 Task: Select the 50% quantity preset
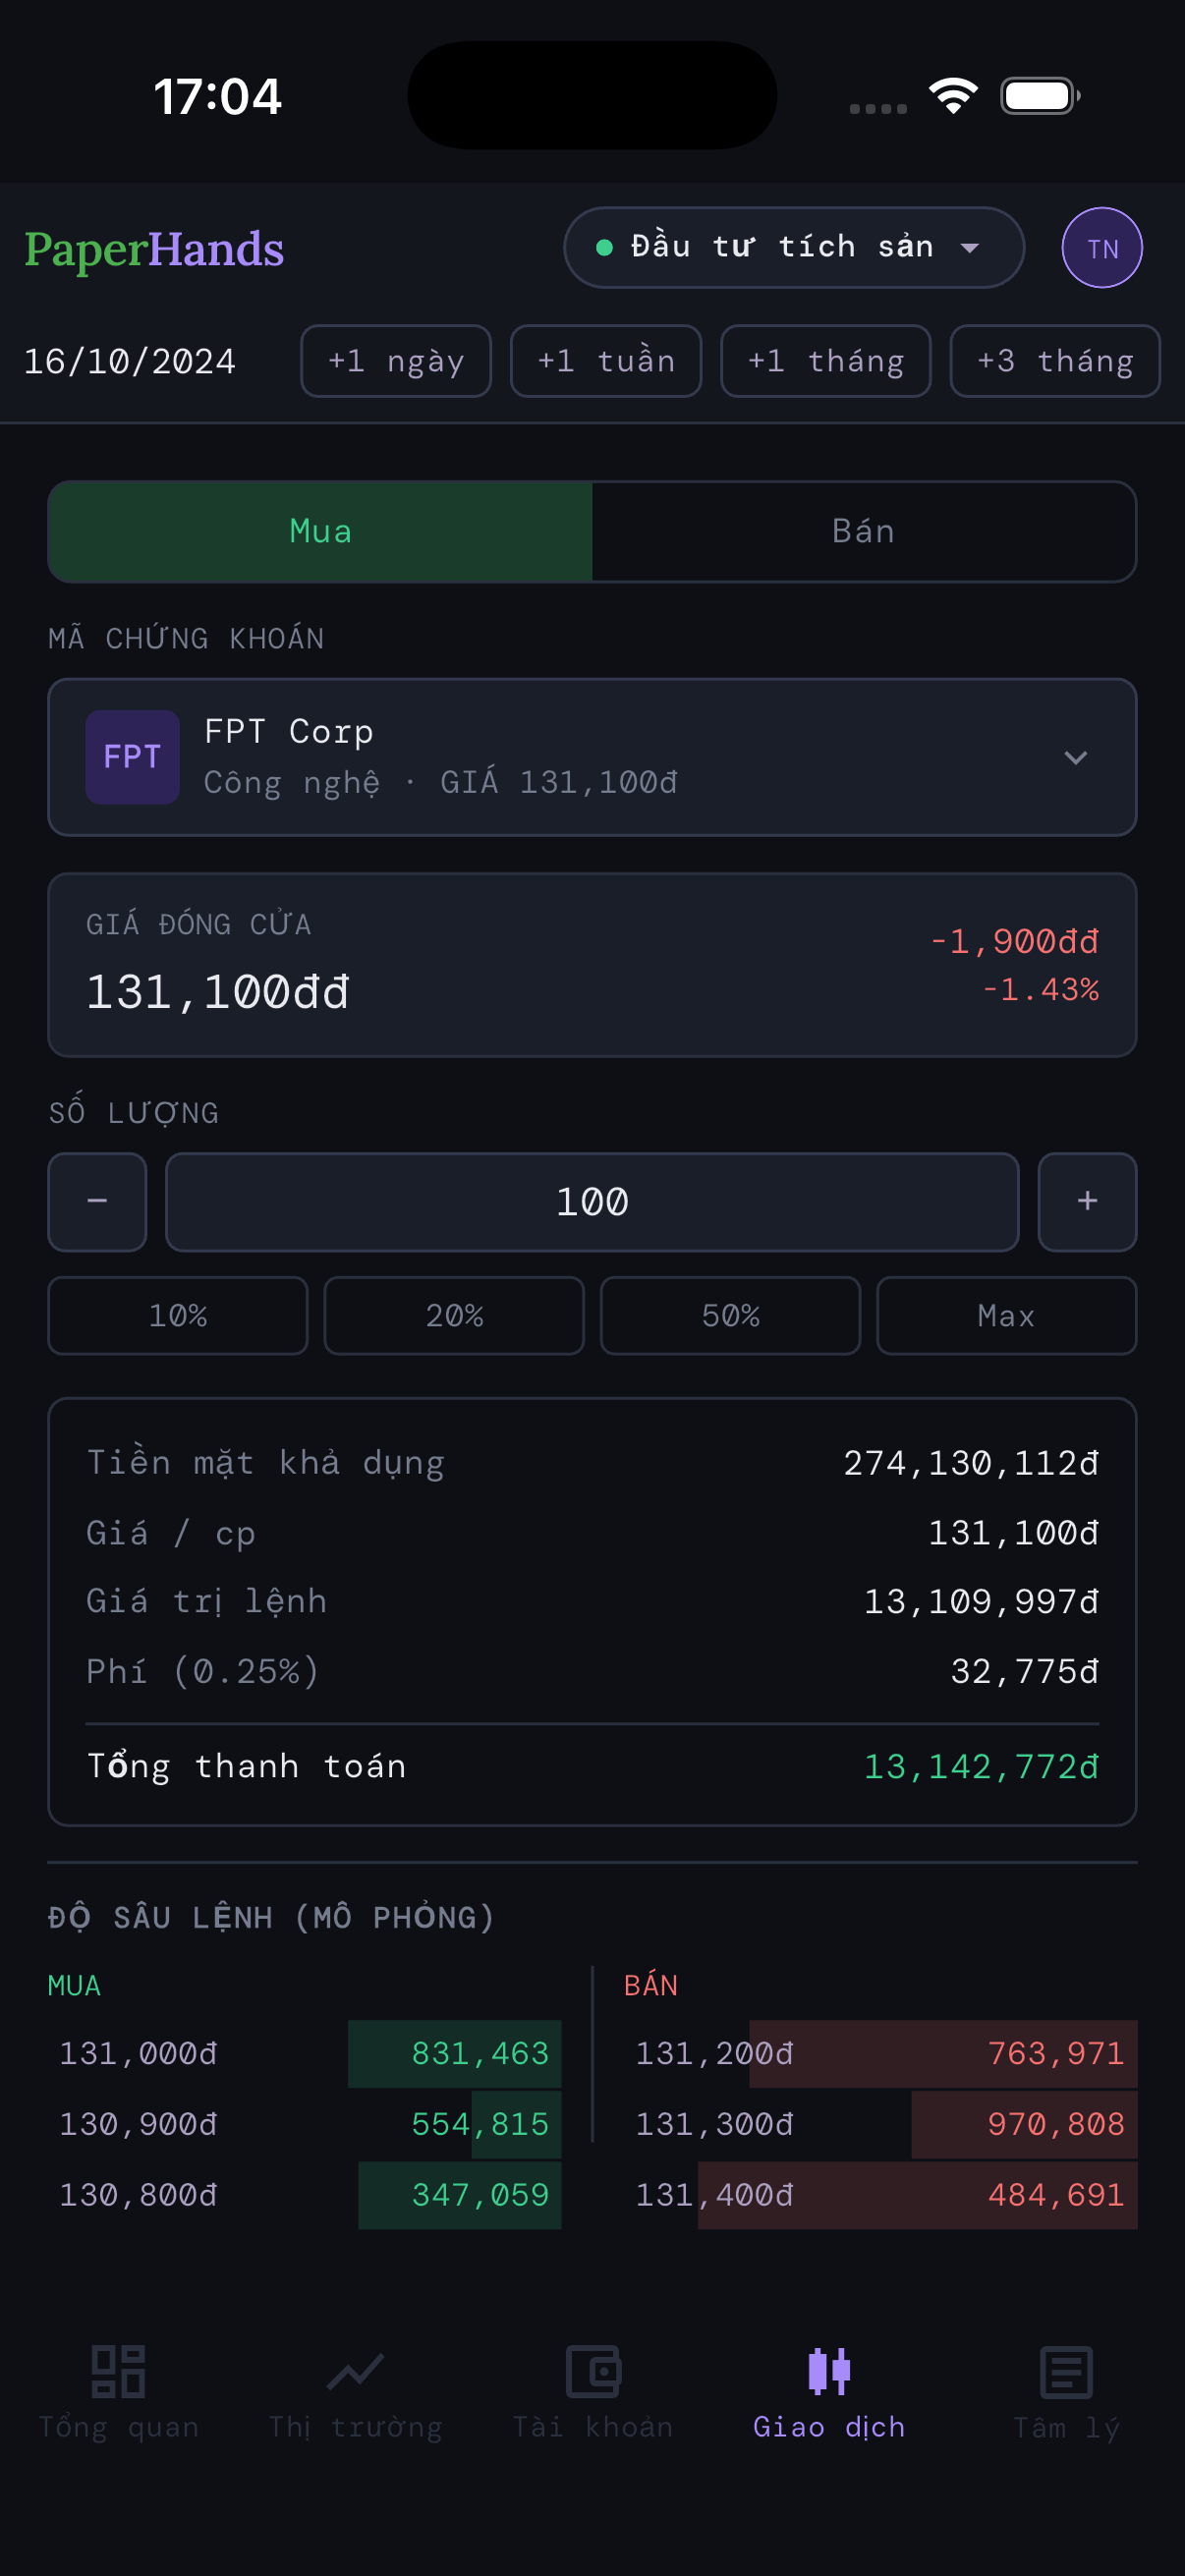coord(730,1315)
